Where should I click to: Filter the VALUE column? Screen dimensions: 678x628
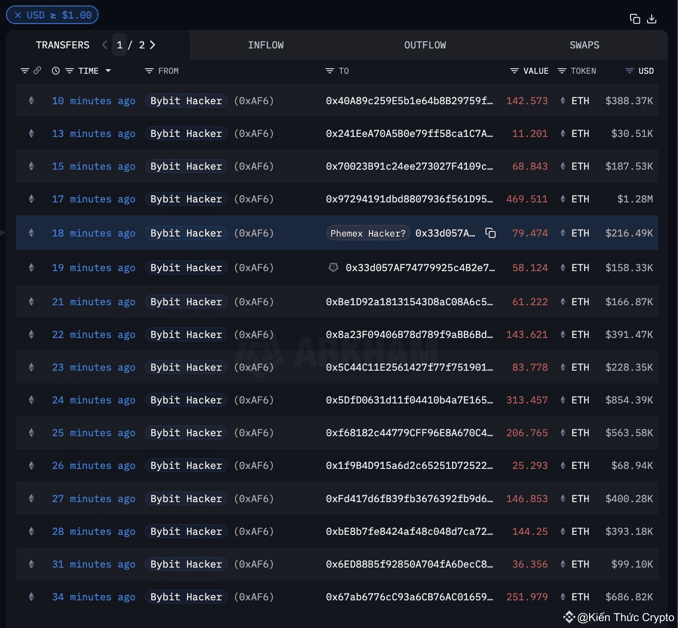pos(514,71)
